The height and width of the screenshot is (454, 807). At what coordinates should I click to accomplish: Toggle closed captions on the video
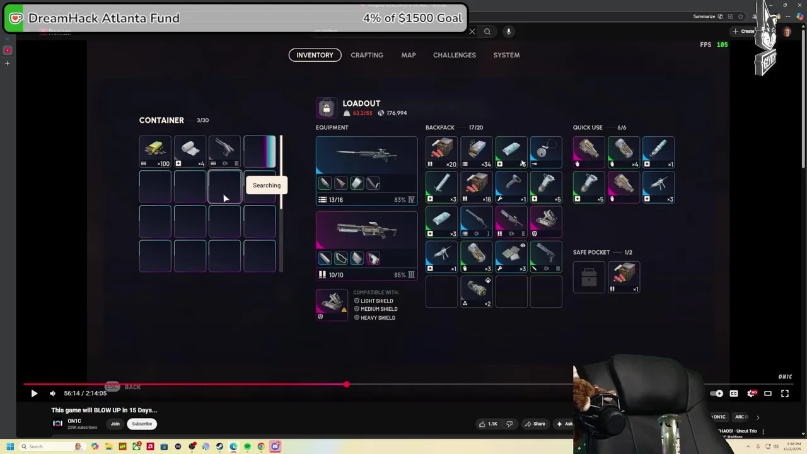coord(734,393)
